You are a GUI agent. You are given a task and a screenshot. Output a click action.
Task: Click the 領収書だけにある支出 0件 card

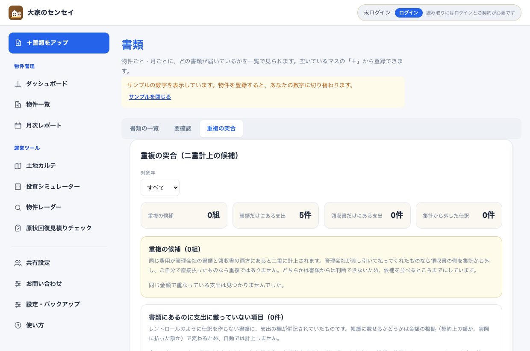click(x=367, y=215)
